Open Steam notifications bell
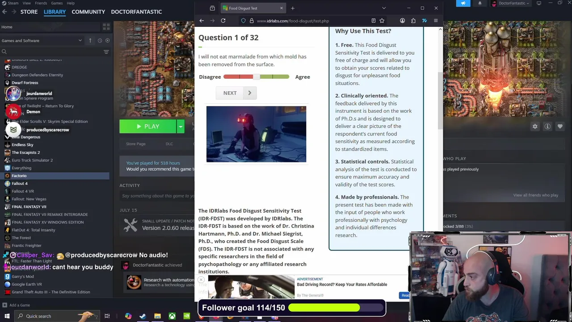Image resolution: width=572 pixels, height=322 pixels. click(480, 3)
